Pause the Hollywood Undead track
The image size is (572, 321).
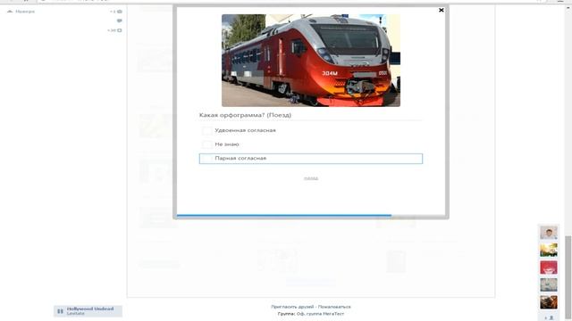(x=60, y=311)
